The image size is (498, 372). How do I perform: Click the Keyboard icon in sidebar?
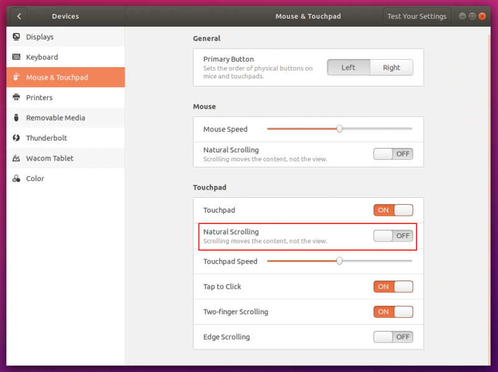[x=16, y=57]
